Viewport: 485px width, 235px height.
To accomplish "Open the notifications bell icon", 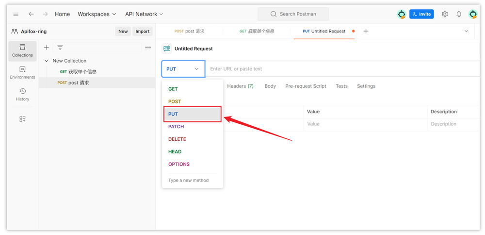I will [x=459, y=14].
